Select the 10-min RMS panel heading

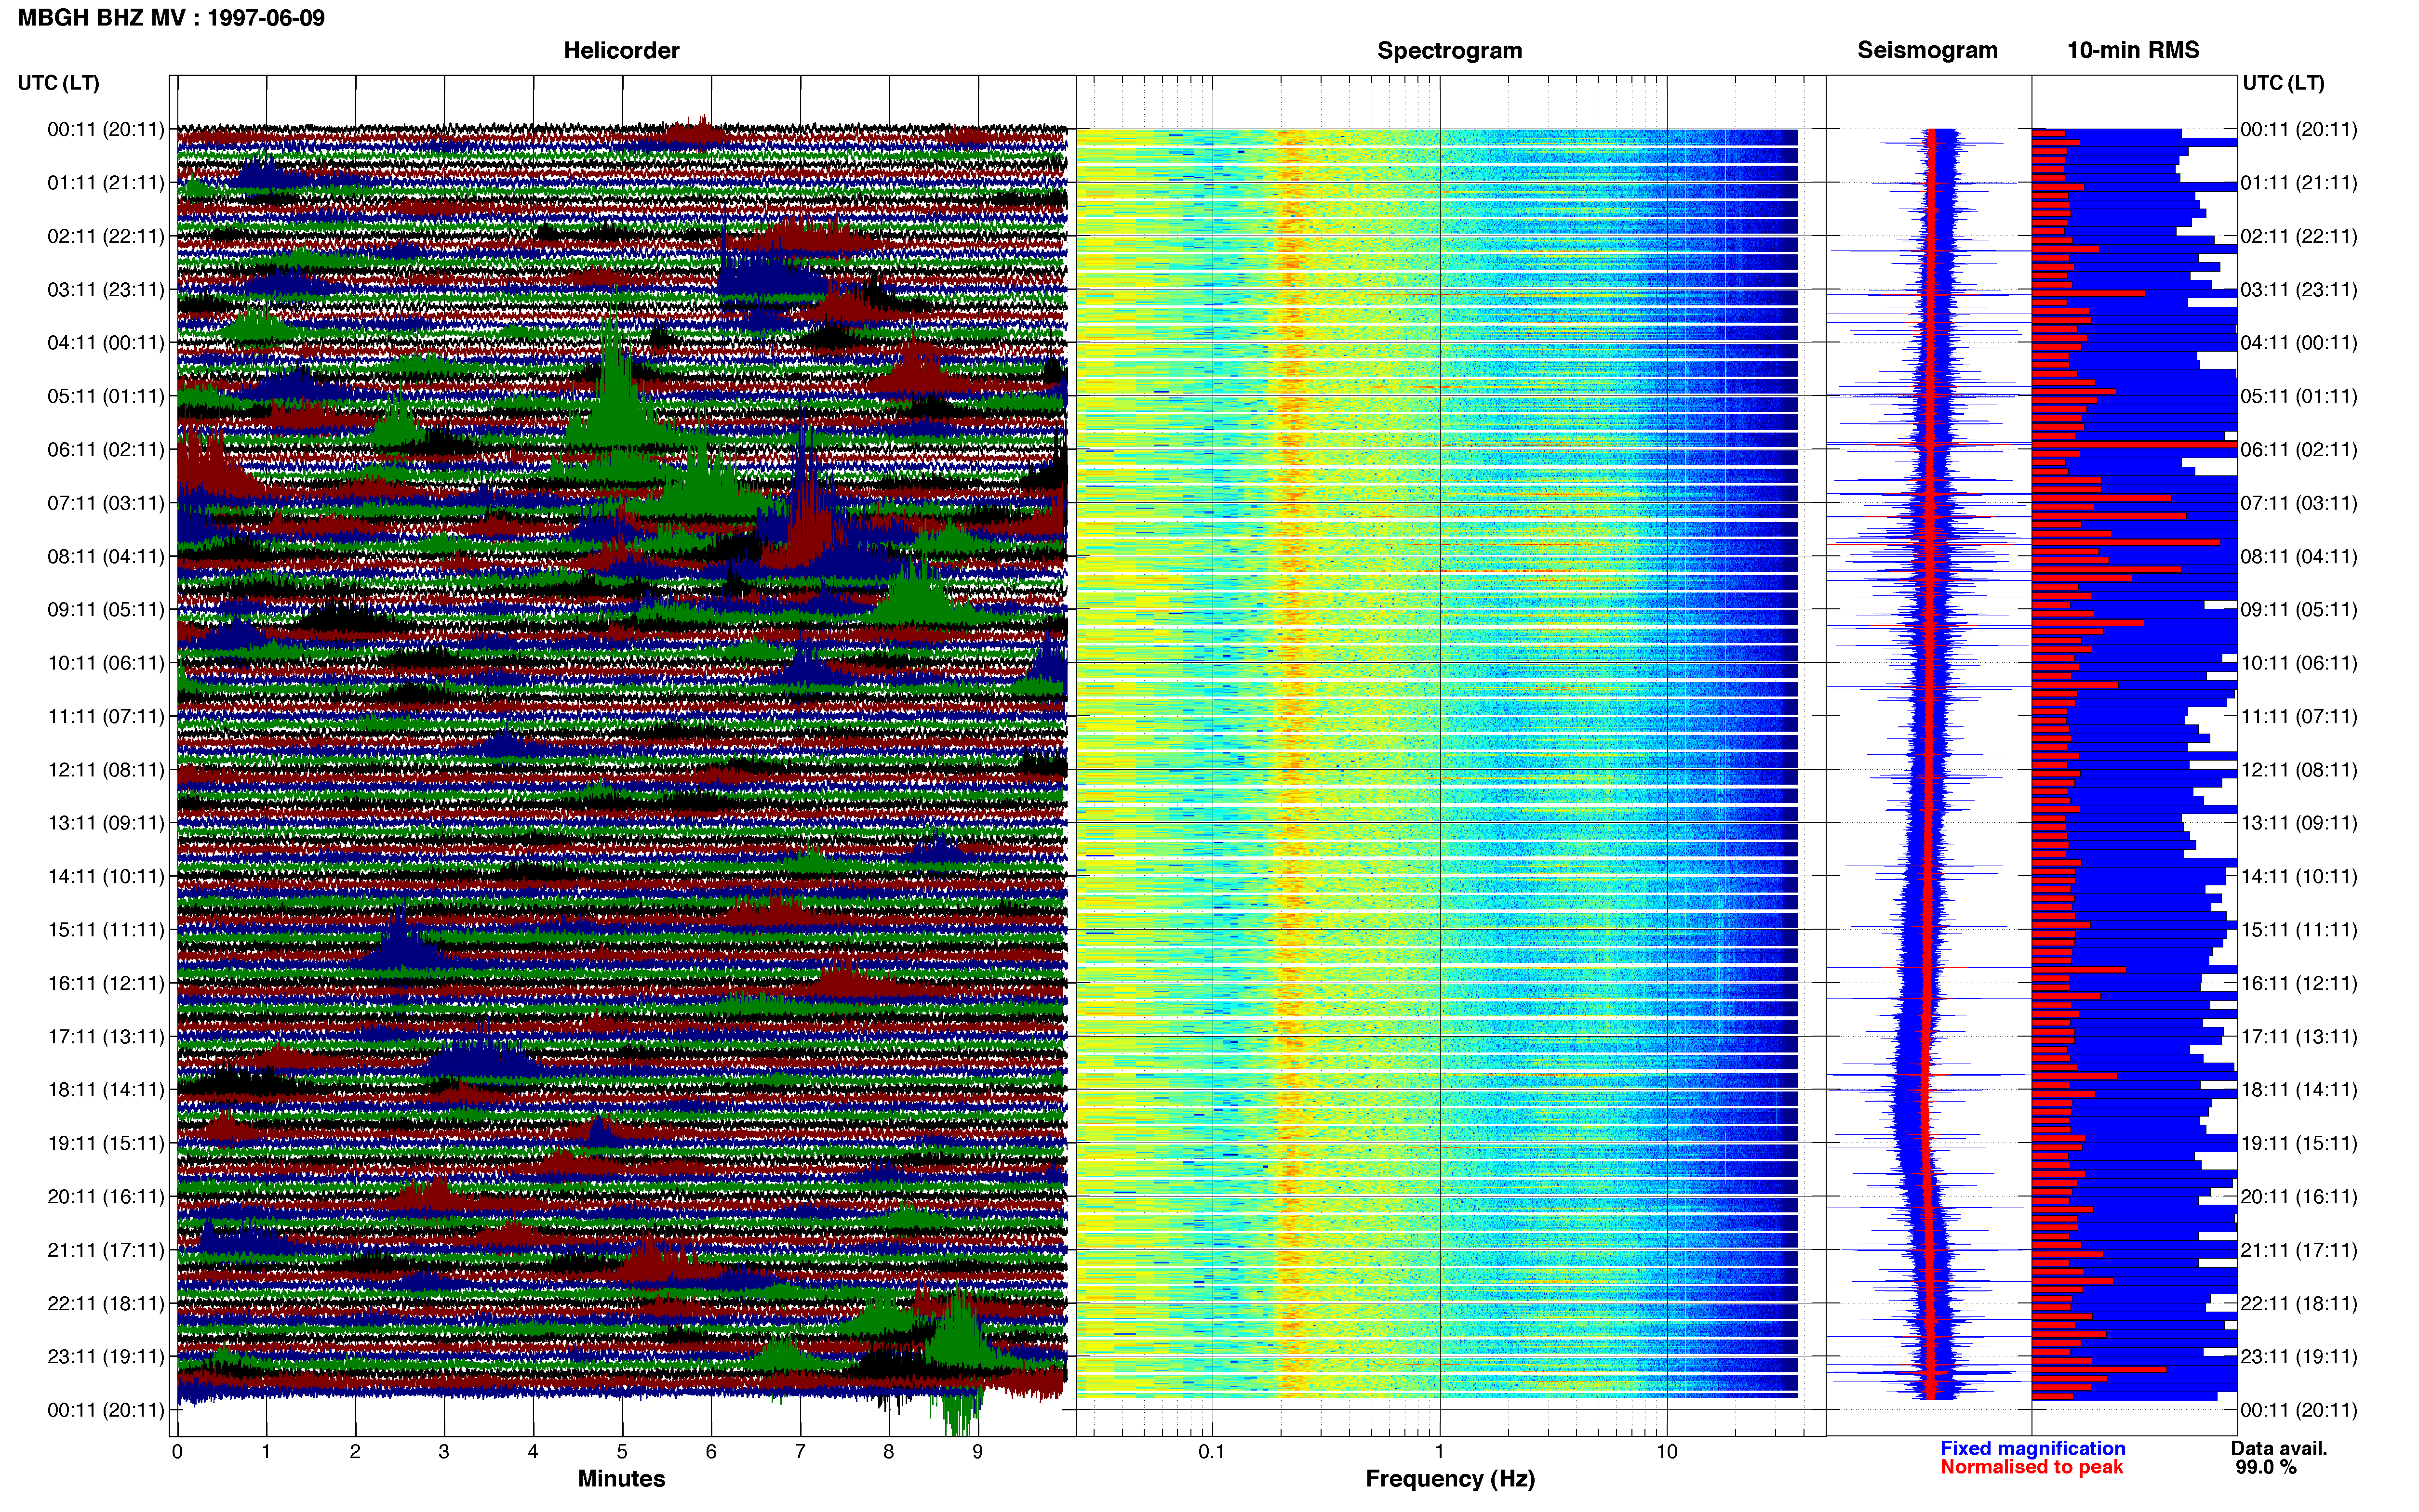[x=2133, y=50]
